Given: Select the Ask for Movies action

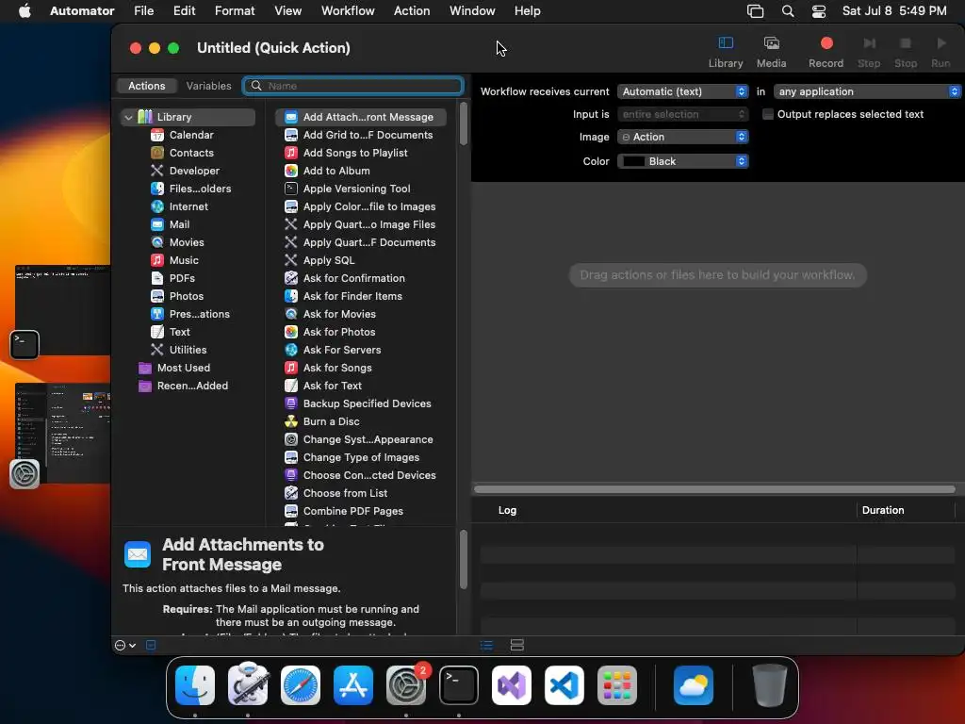Looking at the screenshot, I should [x=339, y=313].
